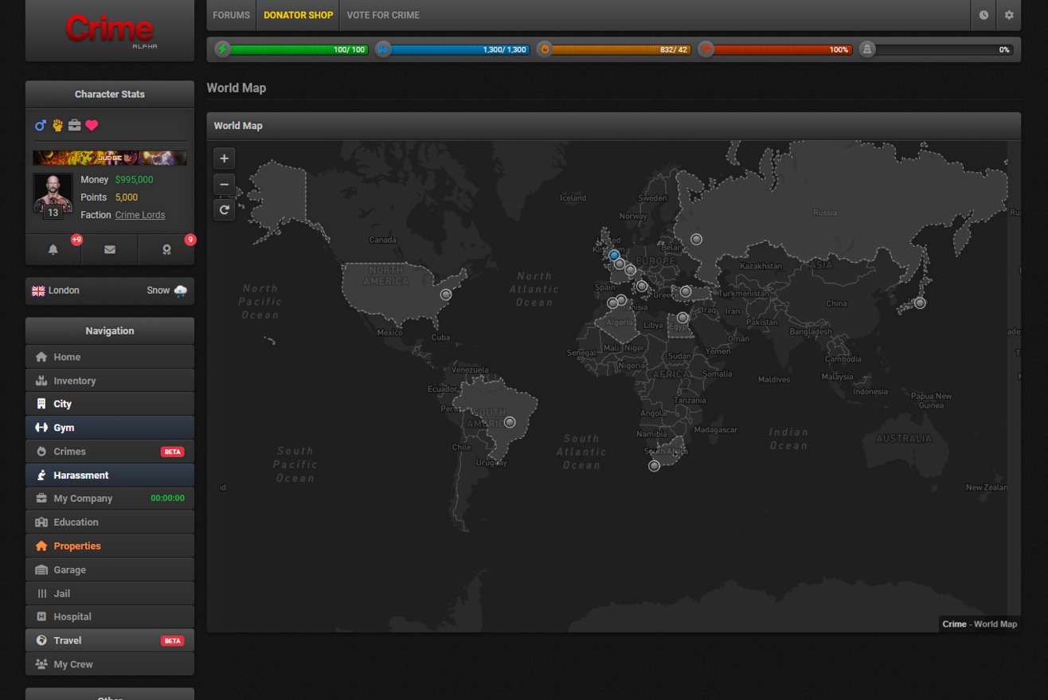Viewport: 1048px width, 700px height.
Task: Select the Brazil city marker on map
Action: pyautogui.click(x=510, y=422)
